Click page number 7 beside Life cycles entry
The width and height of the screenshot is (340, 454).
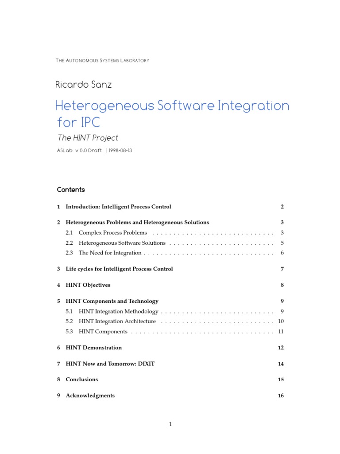282,269
